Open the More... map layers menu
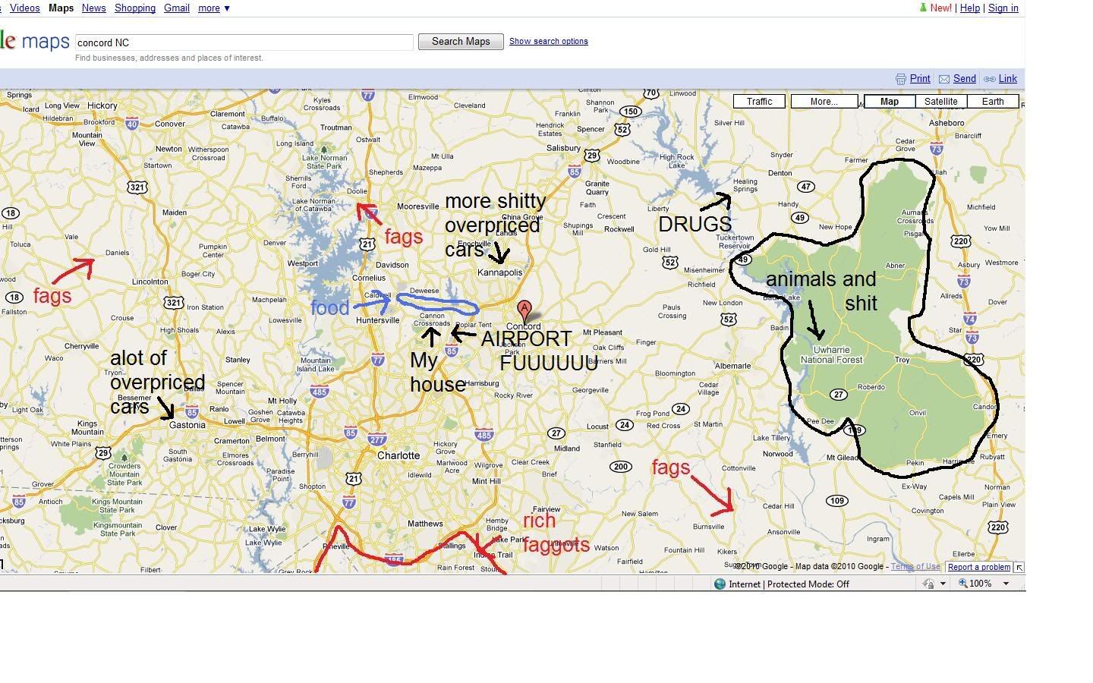The width and height of the screenshot is (1093, 683). coord(824,102)
